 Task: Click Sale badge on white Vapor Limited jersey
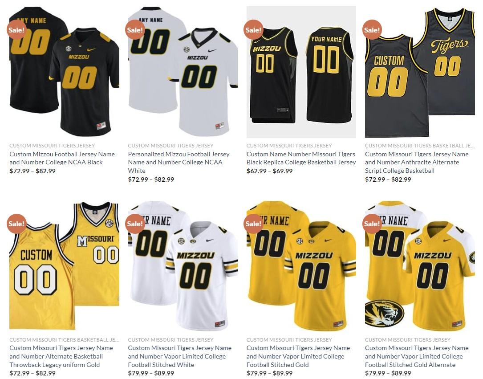tap(135, 224)
